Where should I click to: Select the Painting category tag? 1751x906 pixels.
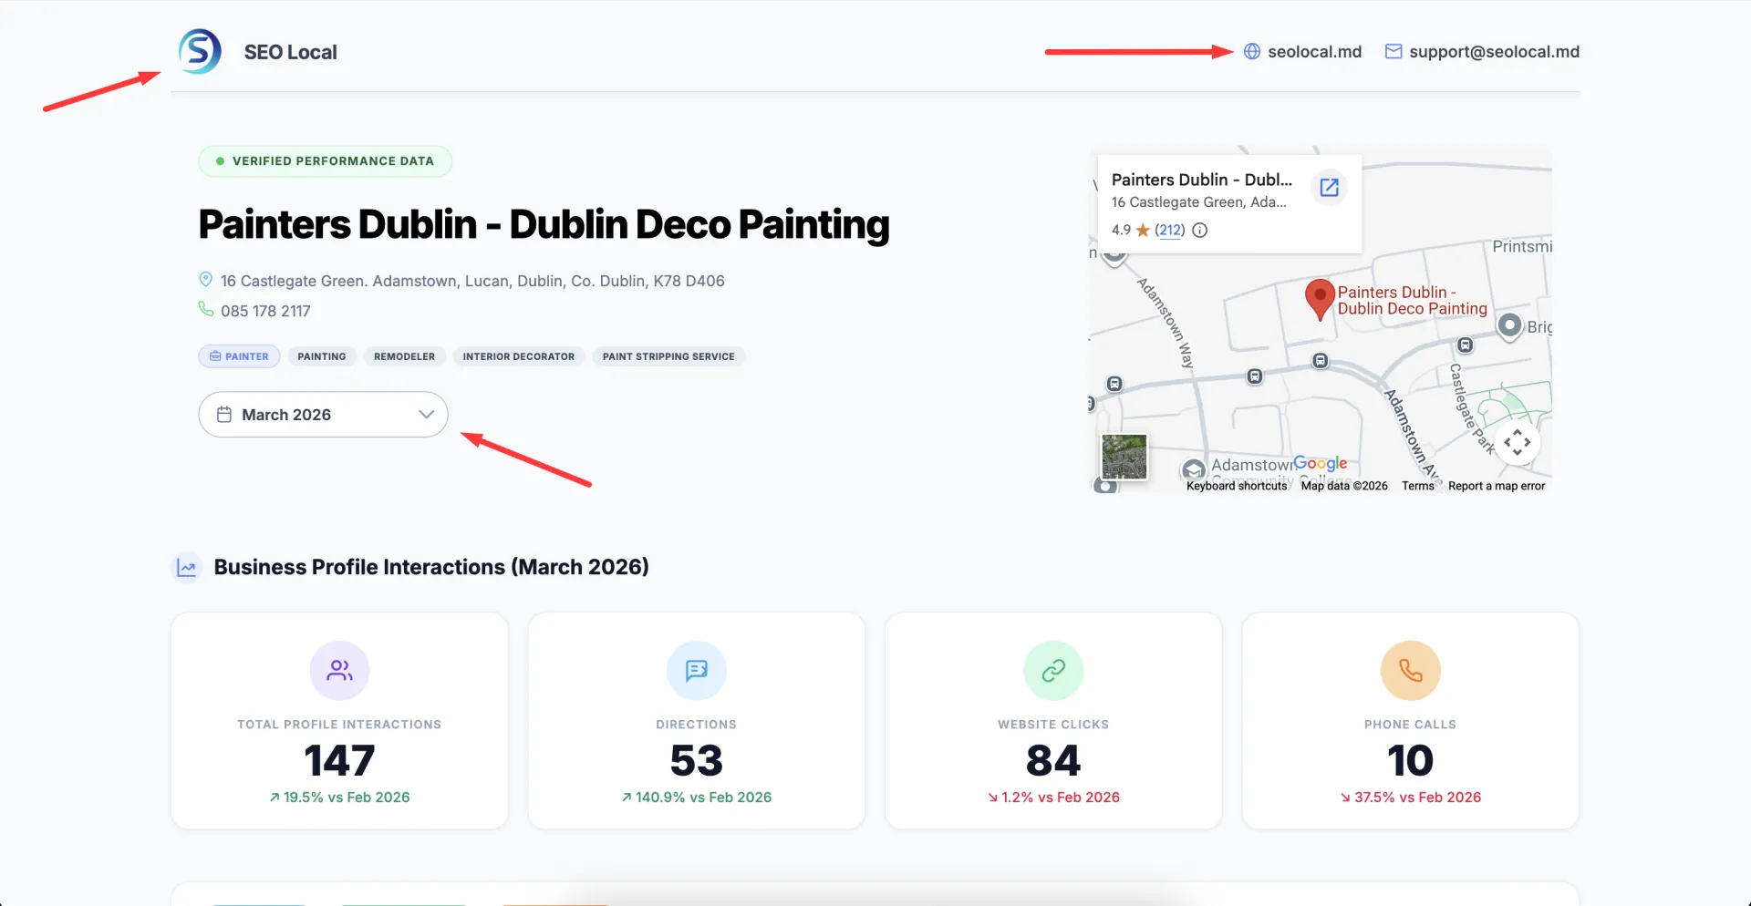pyautogui.click(x=322, y=356)
